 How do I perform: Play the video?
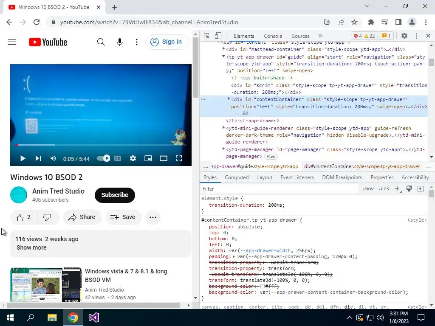tap(23, 158)
